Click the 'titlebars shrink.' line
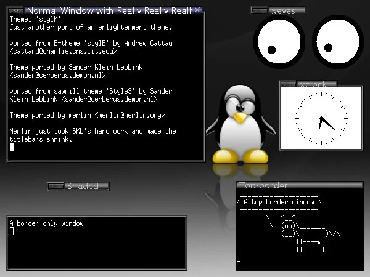This screenshot has height=277, width=370. [41, 139]
